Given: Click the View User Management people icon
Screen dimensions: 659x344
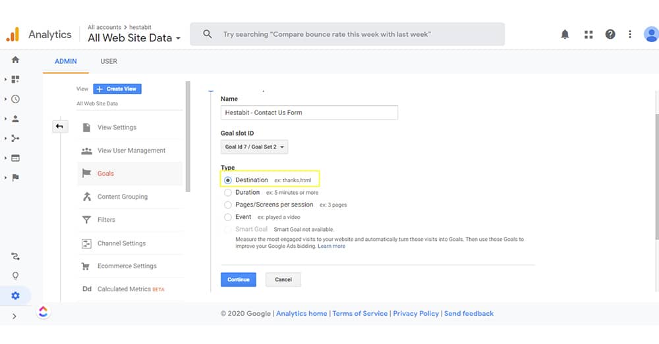Looking at the screenshot, I should click(x=86, y=151).
